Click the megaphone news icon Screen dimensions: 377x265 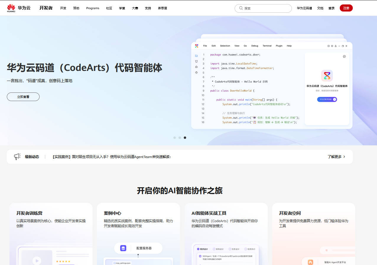[x=17, y=157]
